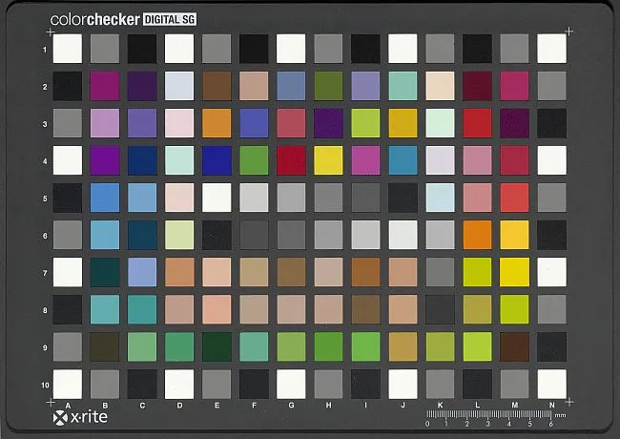Screen dimensions: 620x439
Task: Choose the orange swatch at E3
Action: coord(217,123)
